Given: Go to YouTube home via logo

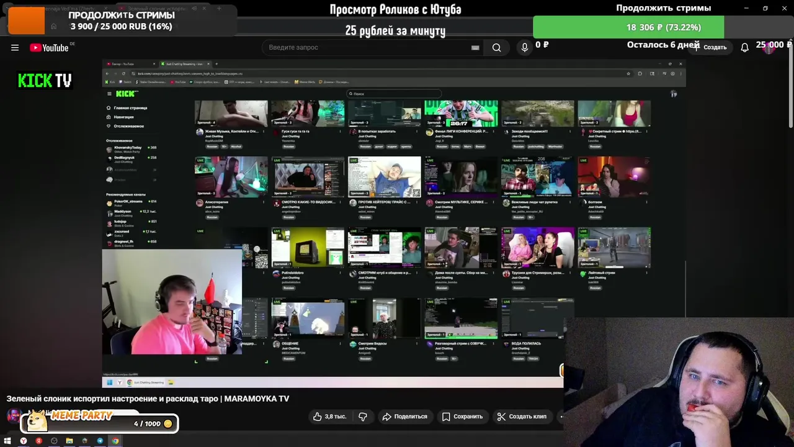Looking at the screenshot, I should (x=49, y=48).
